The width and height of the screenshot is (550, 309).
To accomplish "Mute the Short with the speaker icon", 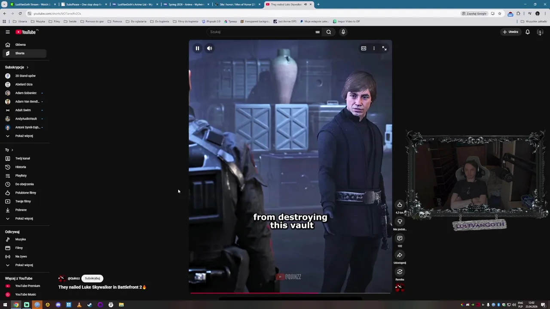I will click(209, 48).
